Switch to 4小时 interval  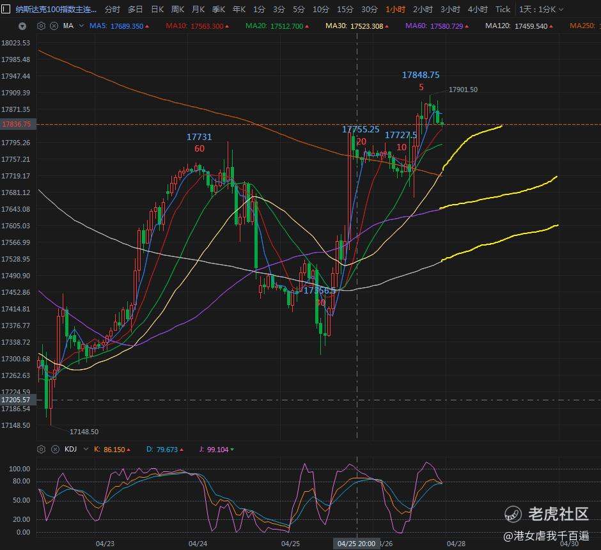[478, 9]
